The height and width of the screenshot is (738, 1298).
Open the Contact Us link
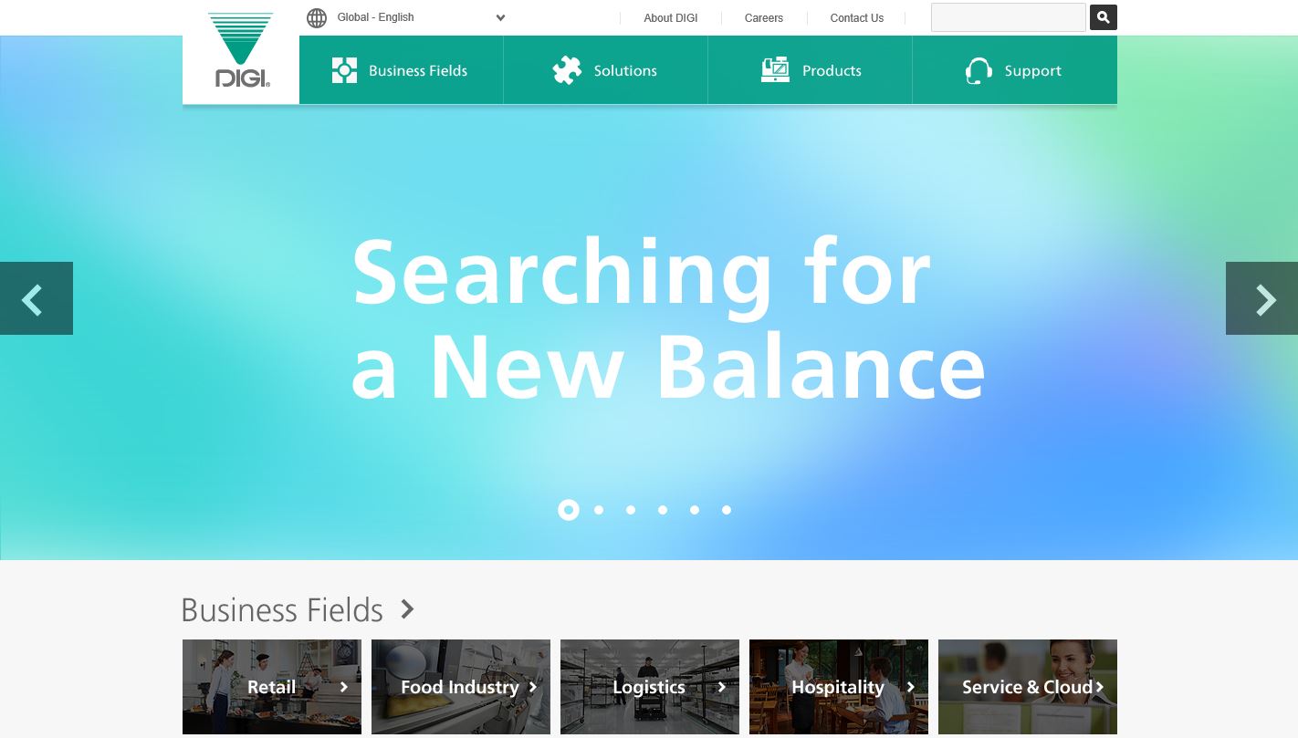[857, 18]
